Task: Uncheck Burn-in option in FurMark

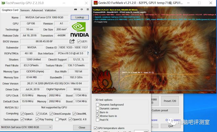Action: click(98, 112)
